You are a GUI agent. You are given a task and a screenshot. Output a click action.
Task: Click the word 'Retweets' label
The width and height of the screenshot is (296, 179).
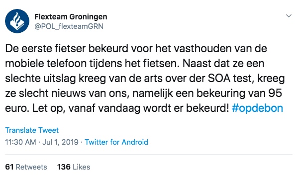pos(31,167)
